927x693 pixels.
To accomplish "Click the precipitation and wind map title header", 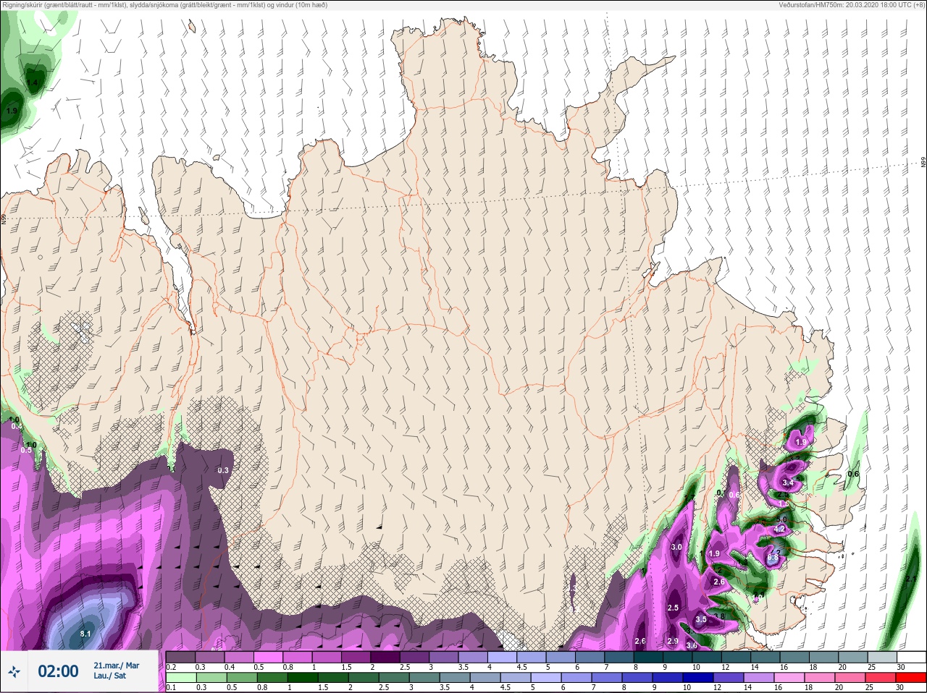I will point(165,5).
